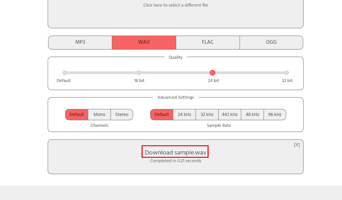Set quality slider to 16 bit stop

click(139, 73)
